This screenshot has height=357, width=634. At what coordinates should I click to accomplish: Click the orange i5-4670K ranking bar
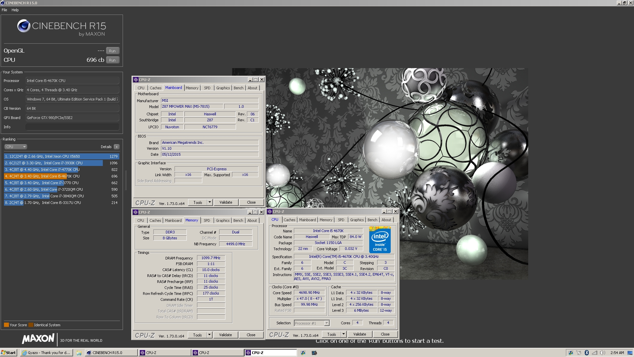coord(35,176)
